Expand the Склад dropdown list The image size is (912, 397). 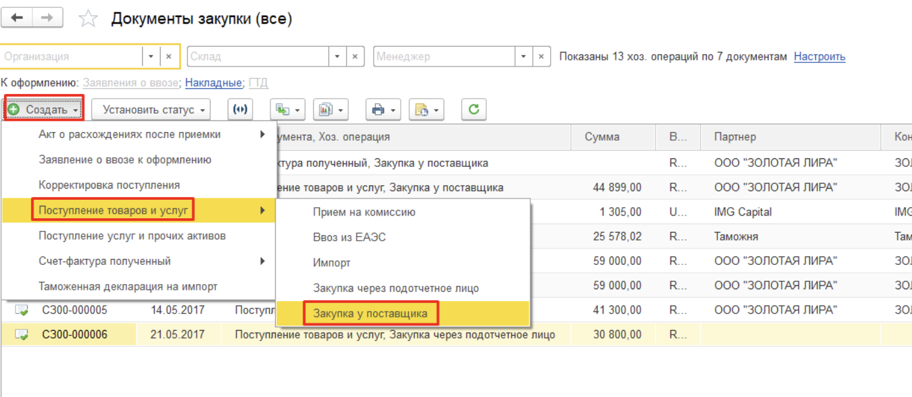tap(338, 57)
